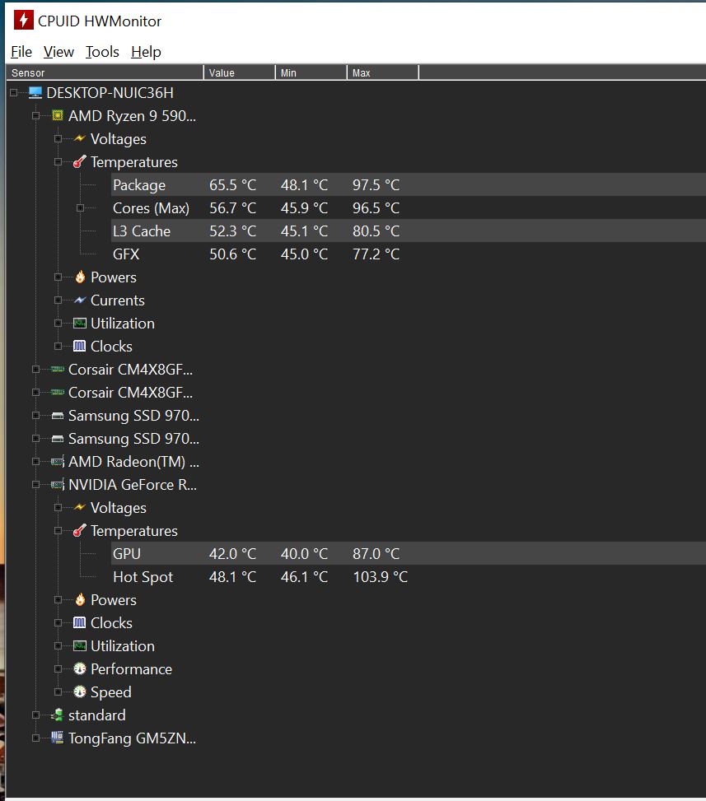The width and height of the screenshot is (706, 801).
Task: Click the Hot Spot max value 103.9 °C
Action: (381, 577)
